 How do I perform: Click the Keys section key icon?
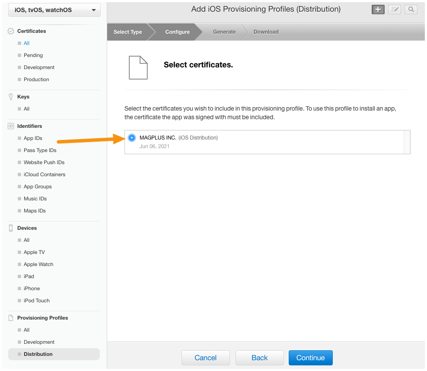(11, 97)
